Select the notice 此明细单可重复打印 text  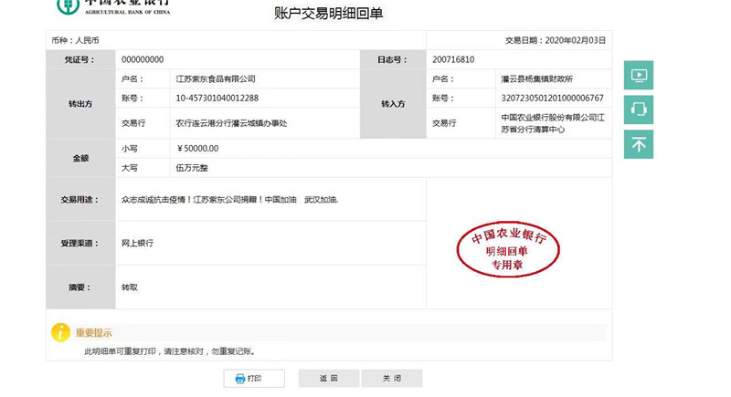click(170, 351)
